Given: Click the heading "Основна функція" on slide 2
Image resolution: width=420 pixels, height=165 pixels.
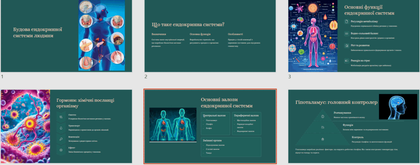Looking at the screenshot, I should pyautogui.click(x=200, y=34).
